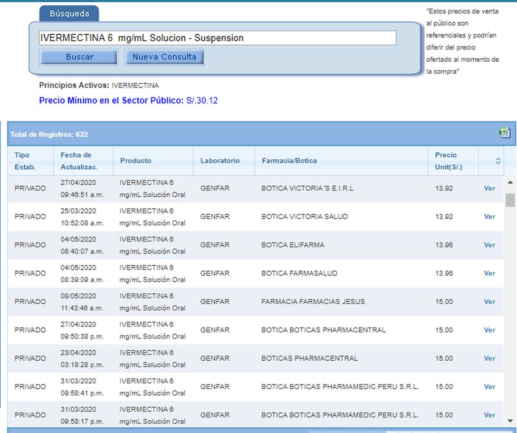
Task: Click the scrollbar up arrow
Action: point(510,182)
